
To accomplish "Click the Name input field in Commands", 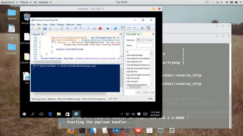I will [x=145, y=45].
